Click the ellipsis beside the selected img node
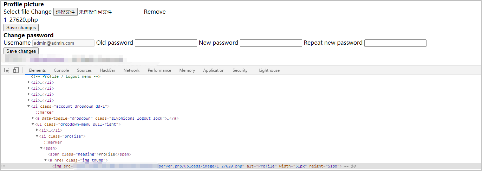This screenshot has height=171, width=482. (3, 166)
